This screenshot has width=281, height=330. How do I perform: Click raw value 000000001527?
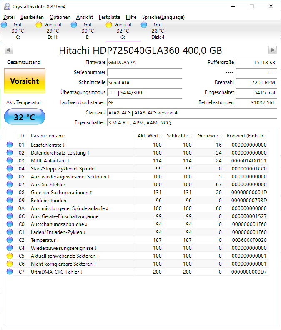[x=249, y=216]
